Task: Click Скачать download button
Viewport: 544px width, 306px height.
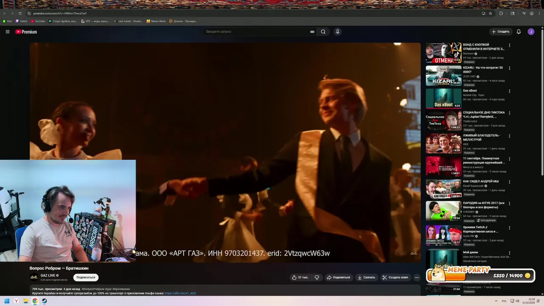Action: (366, 278)
